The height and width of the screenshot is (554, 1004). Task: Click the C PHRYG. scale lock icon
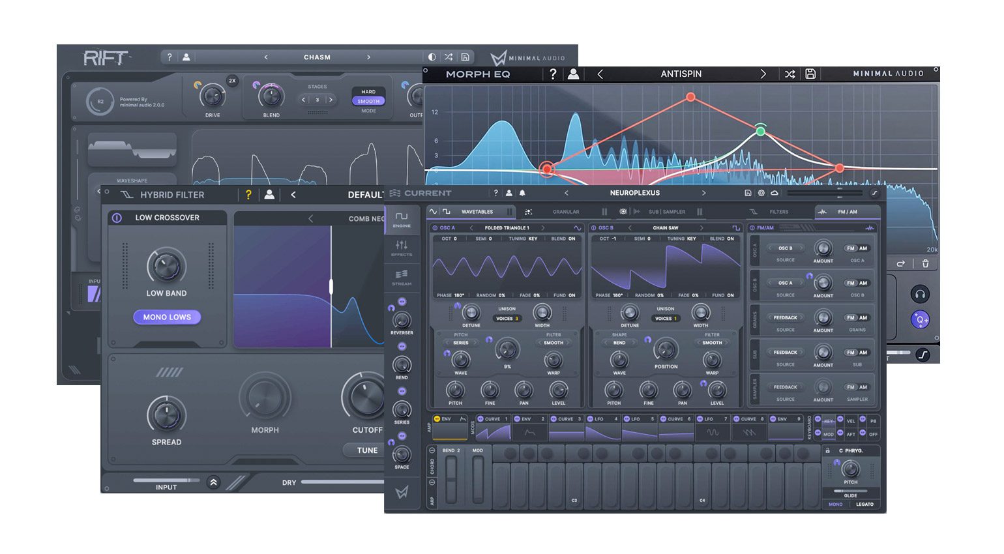tap(828, 450)
